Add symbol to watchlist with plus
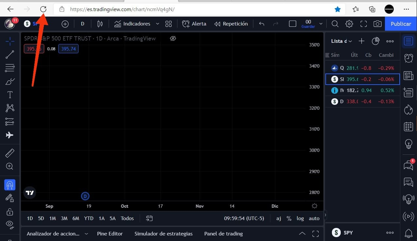The width and height of the screenshot is (417, 241). [x=361, y=41]
